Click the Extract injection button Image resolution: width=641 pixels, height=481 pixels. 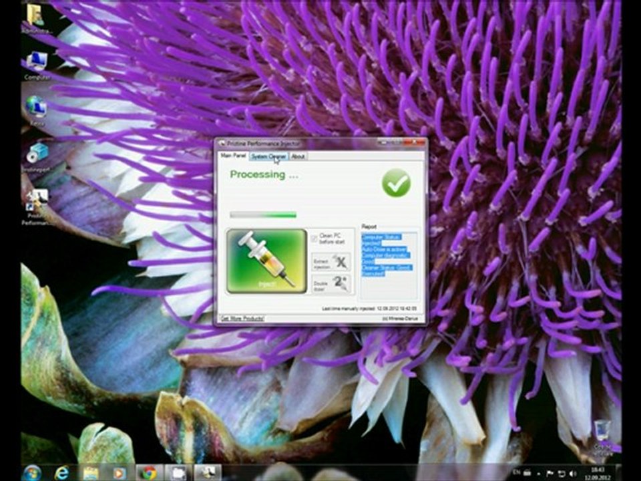click(x=331, y=262)
